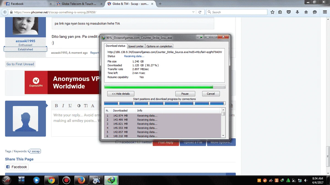
Task: Pause the download
Action: coord(185,94)
